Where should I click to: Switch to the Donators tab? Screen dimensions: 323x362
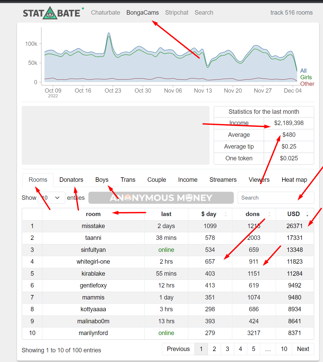click(71, 180)
